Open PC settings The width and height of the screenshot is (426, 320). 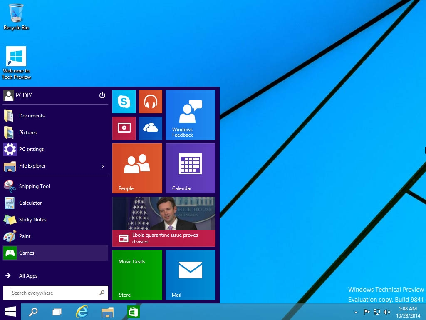tap(55, 149)
